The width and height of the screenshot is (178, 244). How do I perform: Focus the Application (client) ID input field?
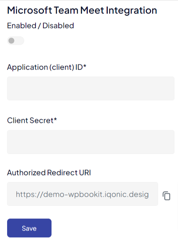91,88
